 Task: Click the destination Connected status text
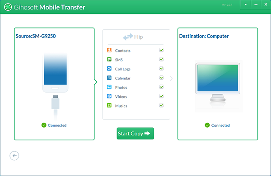coord(220,125)
